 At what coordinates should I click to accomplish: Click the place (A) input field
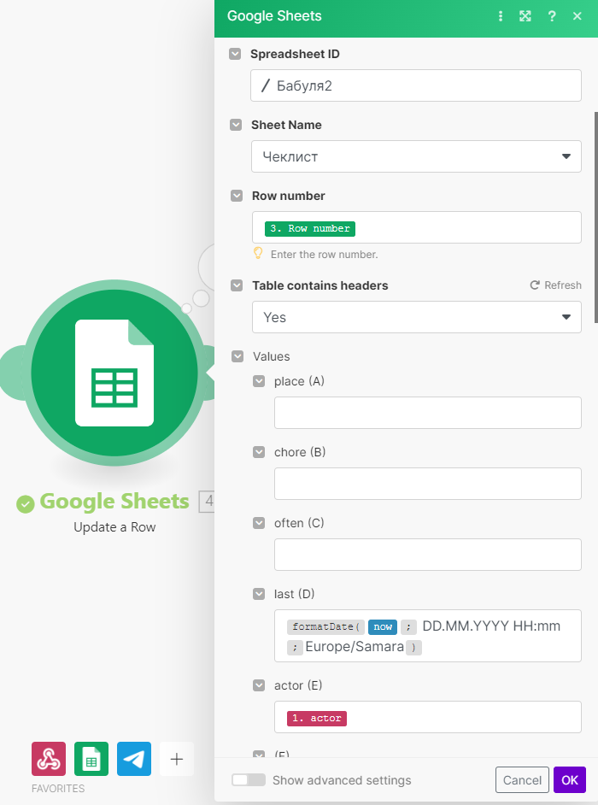click(428, 413)
